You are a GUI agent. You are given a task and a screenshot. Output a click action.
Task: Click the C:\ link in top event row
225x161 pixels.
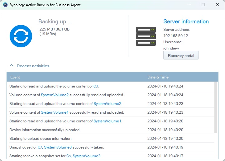pyautogui.click(x=96, y=86)
